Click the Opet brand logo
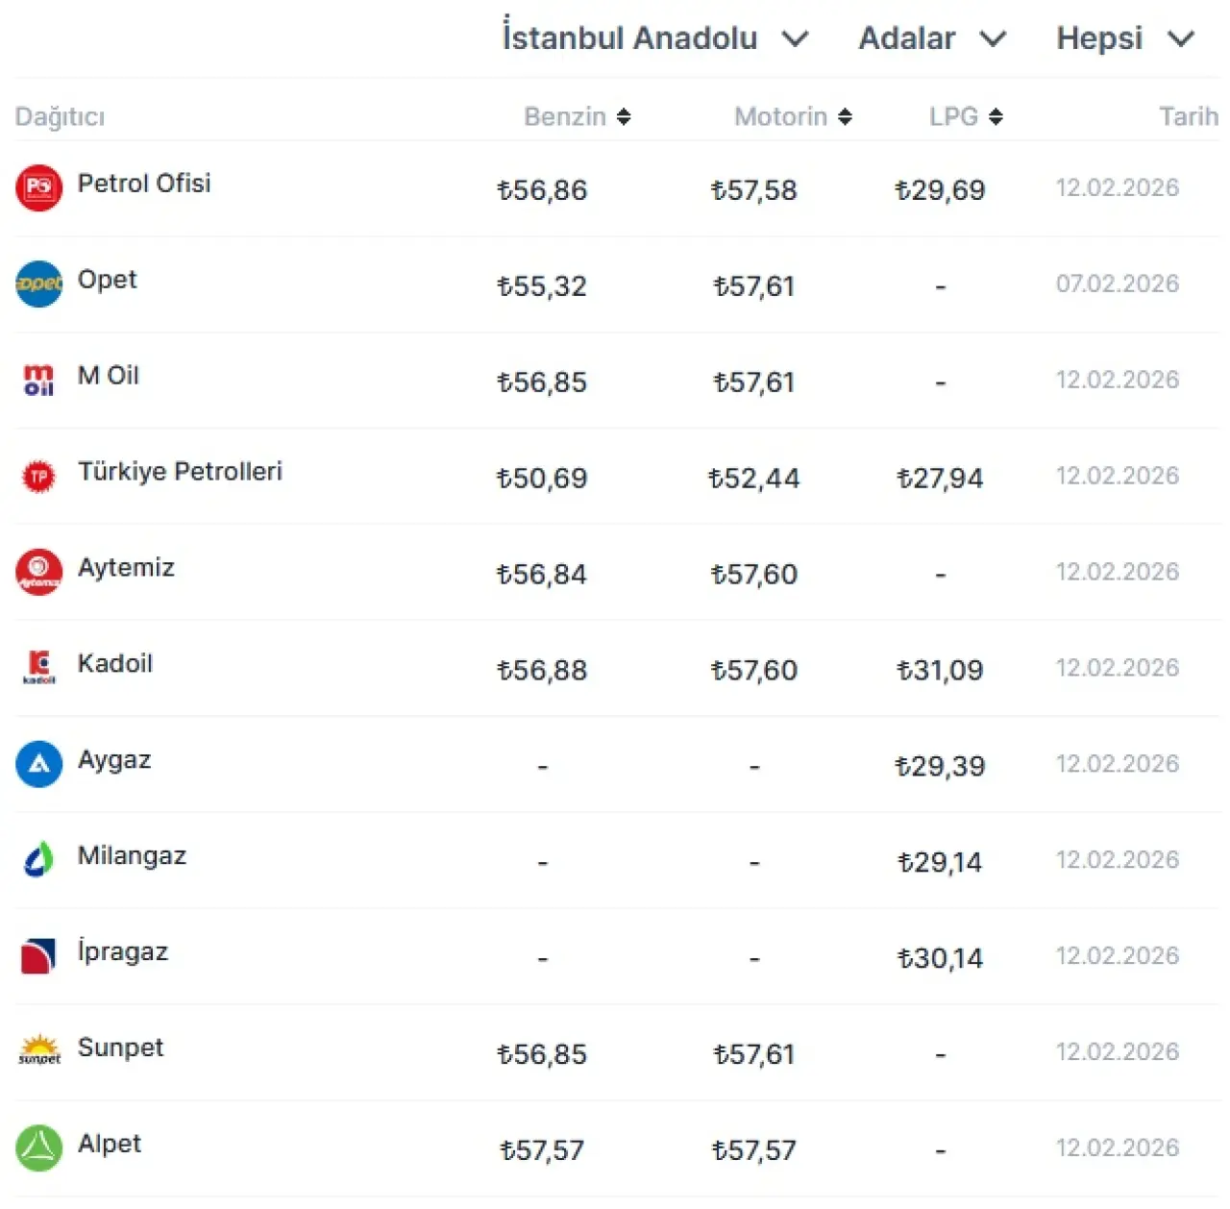 coord(38,284)
